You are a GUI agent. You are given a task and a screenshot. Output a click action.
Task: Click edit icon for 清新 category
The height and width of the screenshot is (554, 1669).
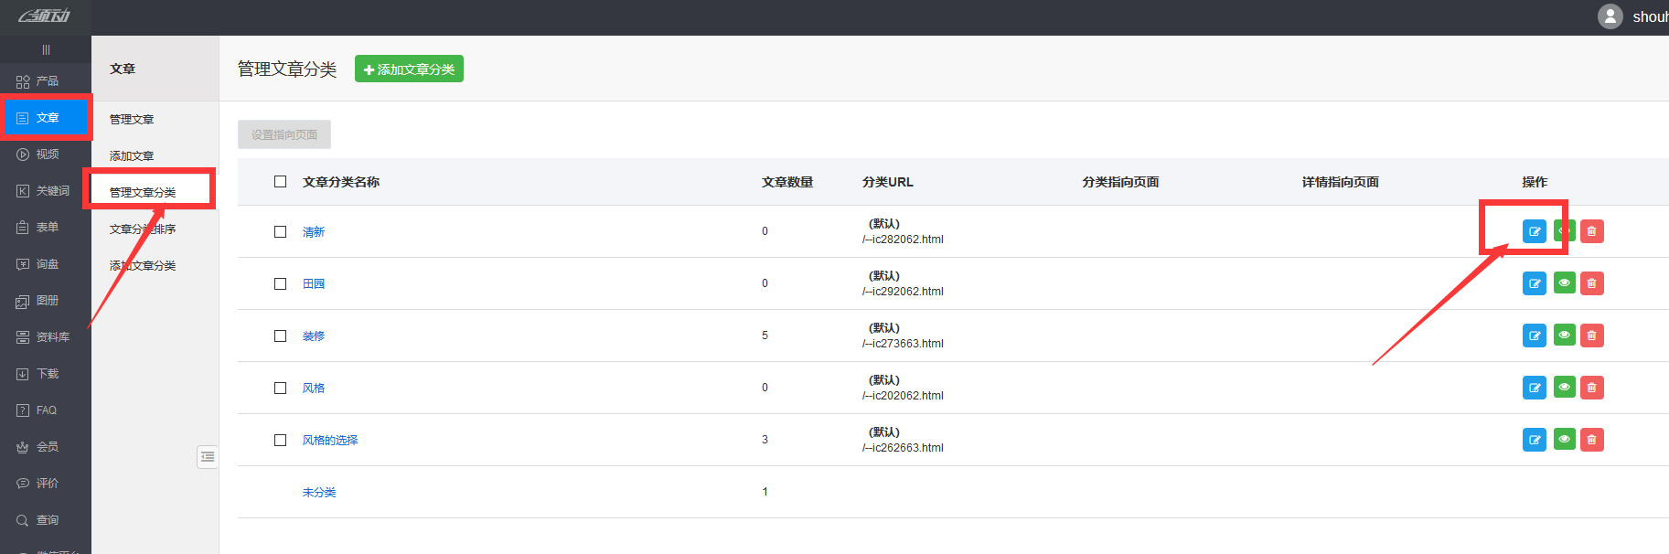pos(1534,231)
